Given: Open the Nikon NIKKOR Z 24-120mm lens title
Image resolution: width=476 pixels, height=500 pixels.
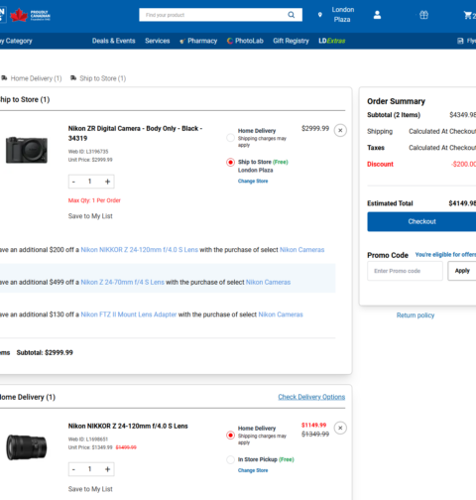Looking at the screenshot, I should click(128, 426).
